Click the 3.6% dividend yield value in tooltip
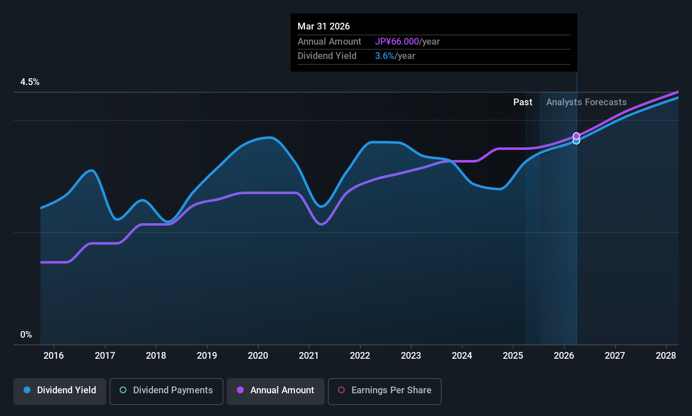The image size is (692, 416). pyautogui.click(x=385, y=56)
